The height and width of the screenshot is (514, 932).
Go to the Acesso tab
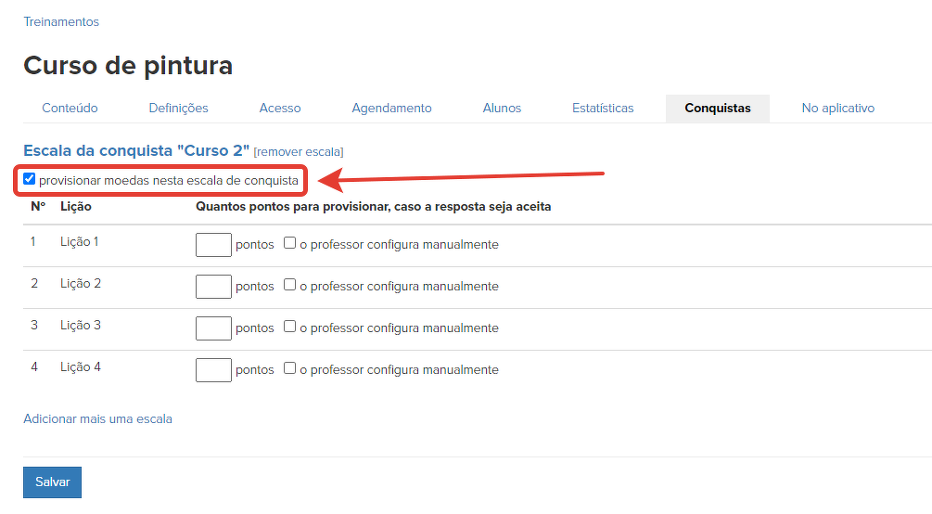point(280,109)
